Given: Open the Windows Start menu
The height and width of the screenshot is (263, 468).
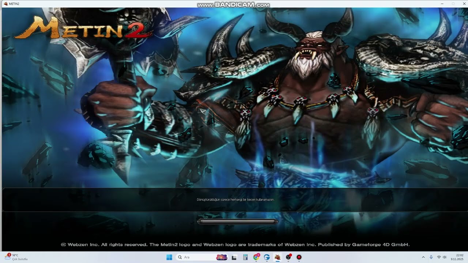Looking at the screenshot, I should [x=169, y=257].
